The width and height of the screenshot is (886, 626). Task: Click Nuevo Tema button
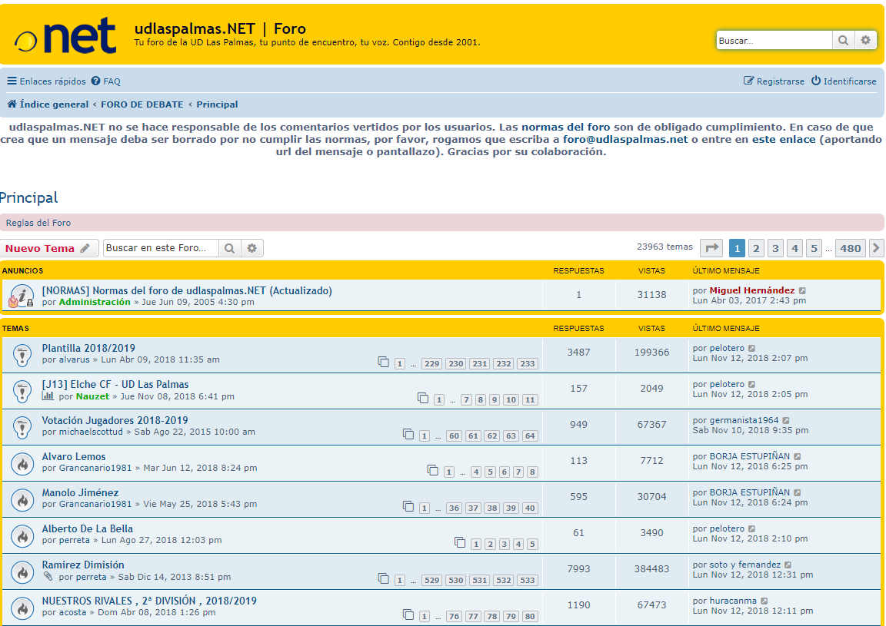click(x=49, y=248)
